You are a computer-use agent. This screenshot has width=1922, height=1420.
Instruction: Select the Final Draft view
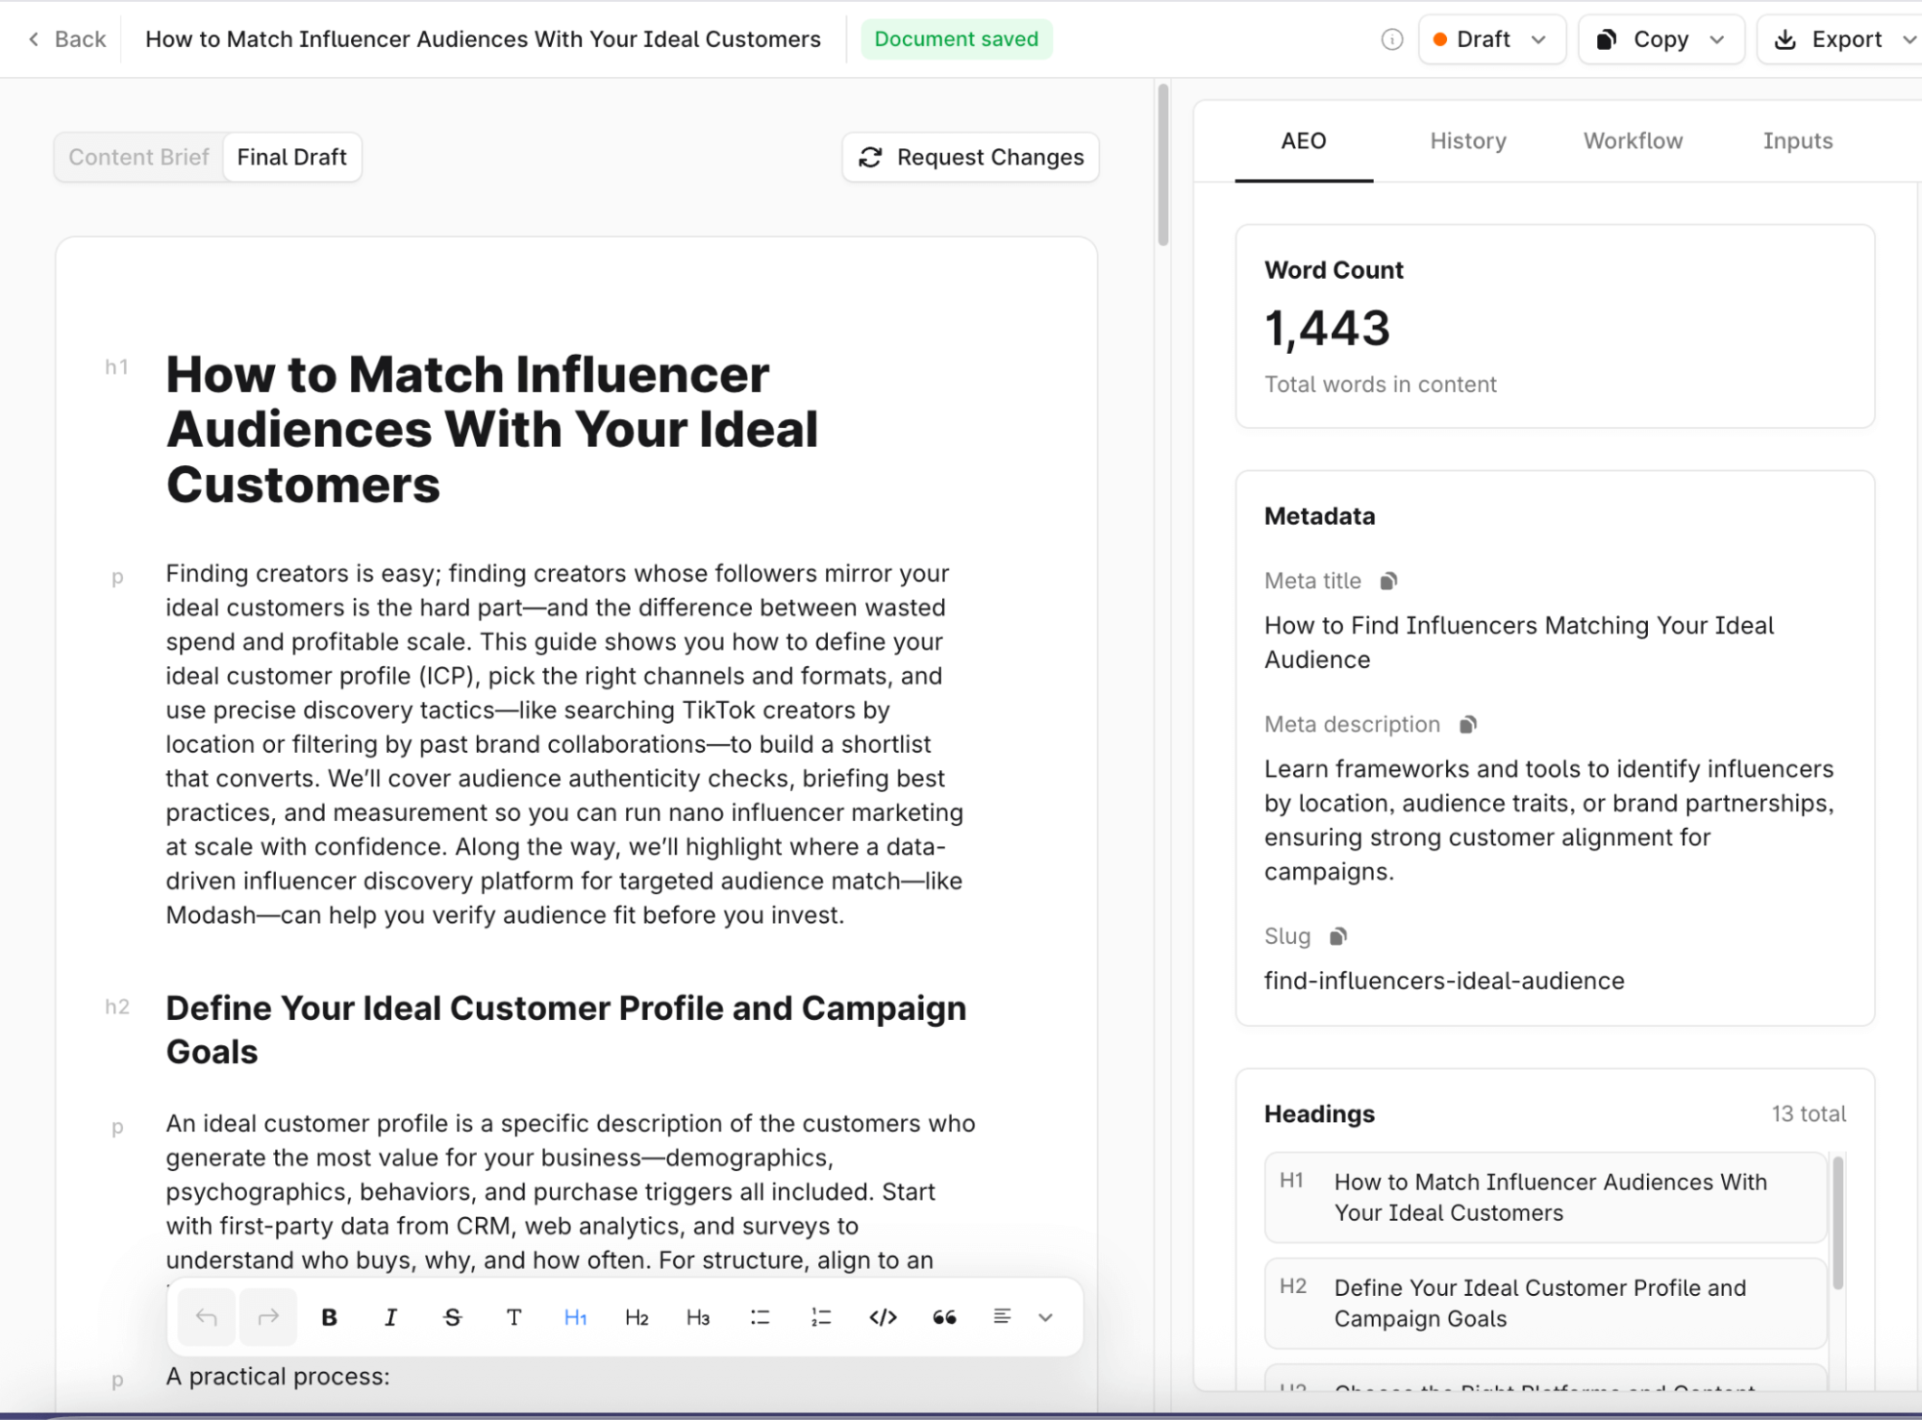291,157
